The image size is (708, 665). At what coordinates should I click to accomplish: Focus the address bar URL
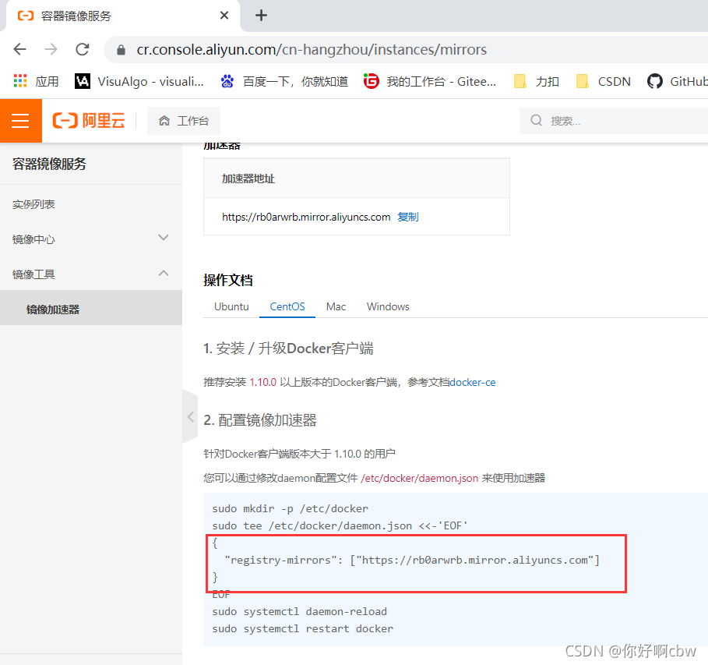[312, 49]
